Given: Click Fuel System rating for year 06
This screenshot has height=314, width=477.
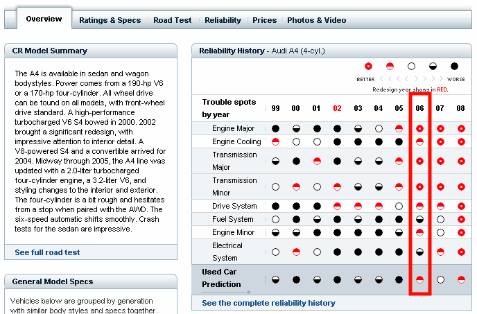Looking at the screenshot, I should point(419,219).
